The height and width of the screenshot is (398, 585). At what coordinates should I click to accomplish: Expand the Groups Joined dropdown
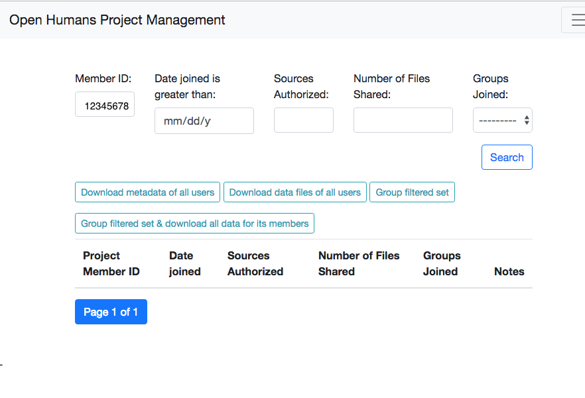(502, 121)
